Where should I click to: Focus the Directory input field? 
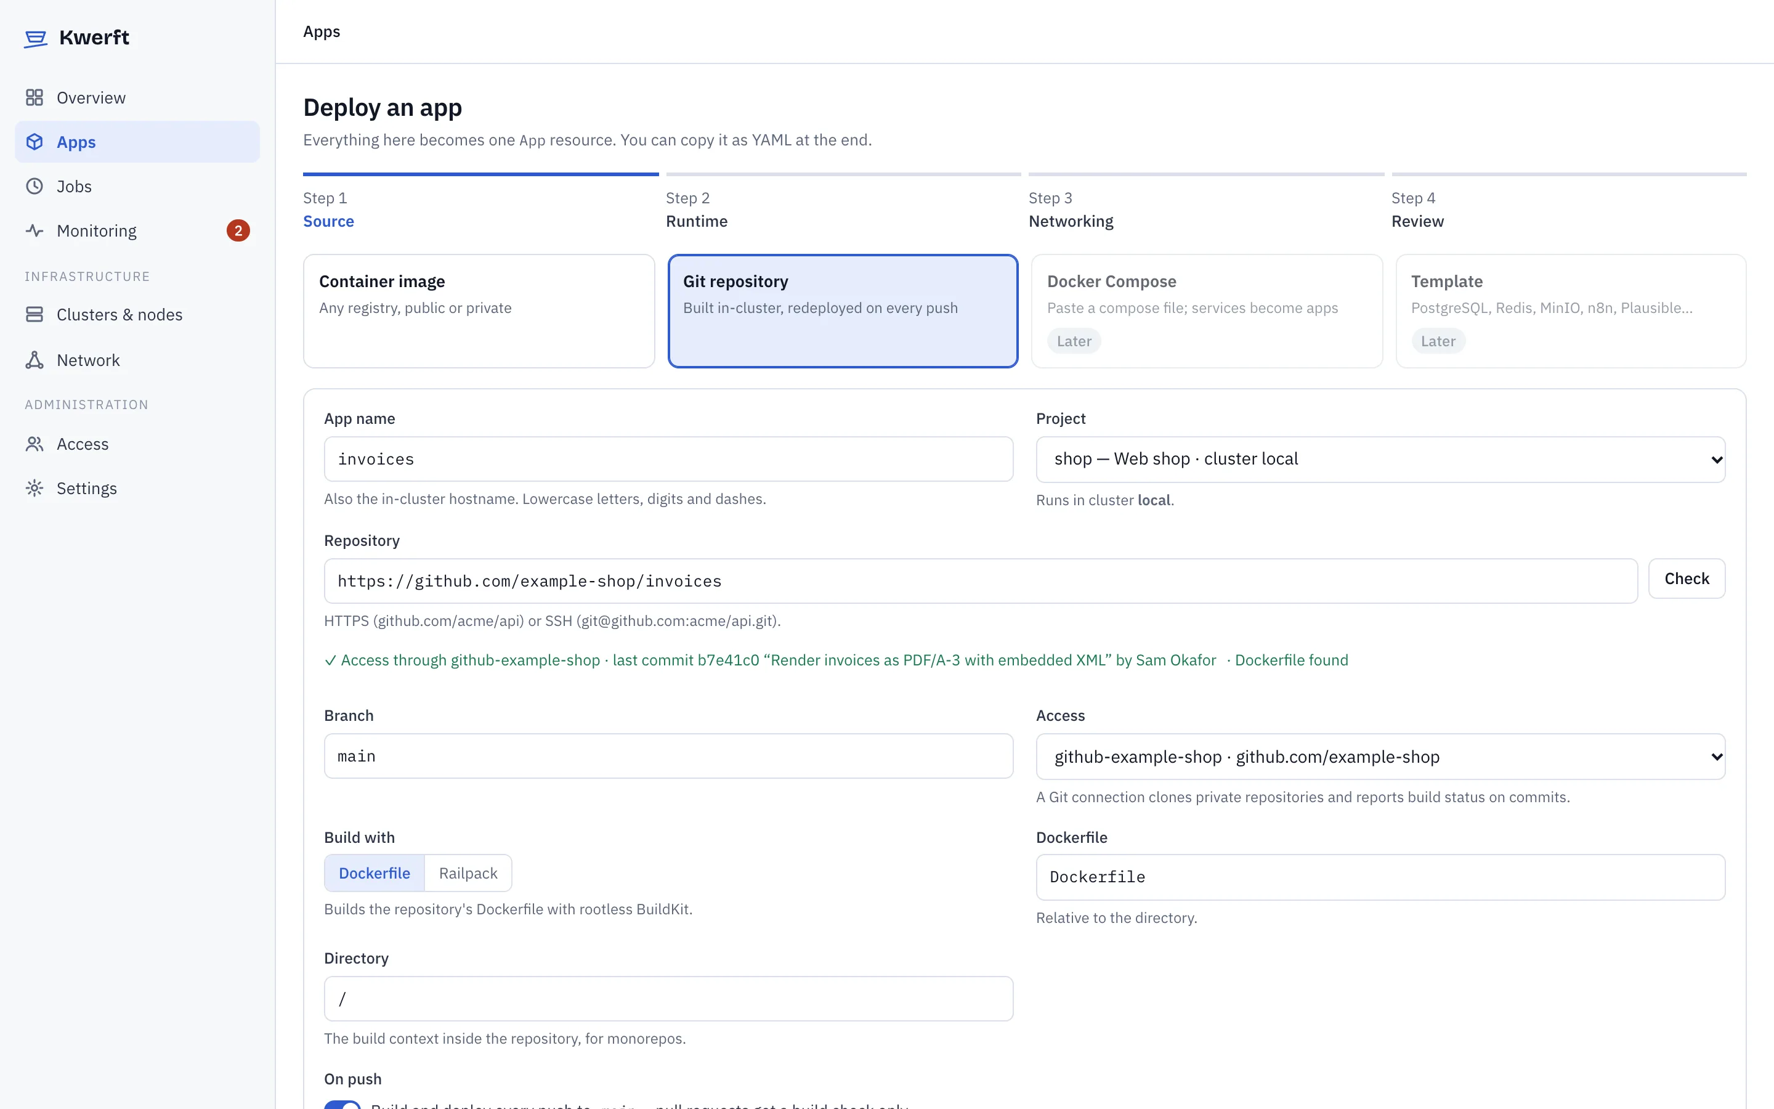click(x=668, y=998)
